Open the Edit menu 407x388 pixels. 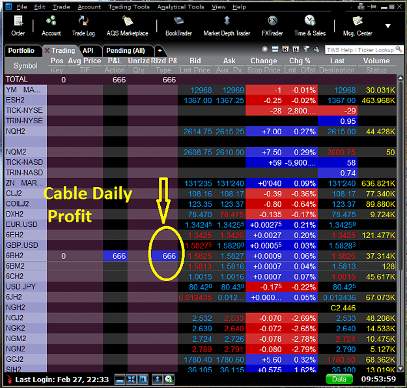click(40, 7)
